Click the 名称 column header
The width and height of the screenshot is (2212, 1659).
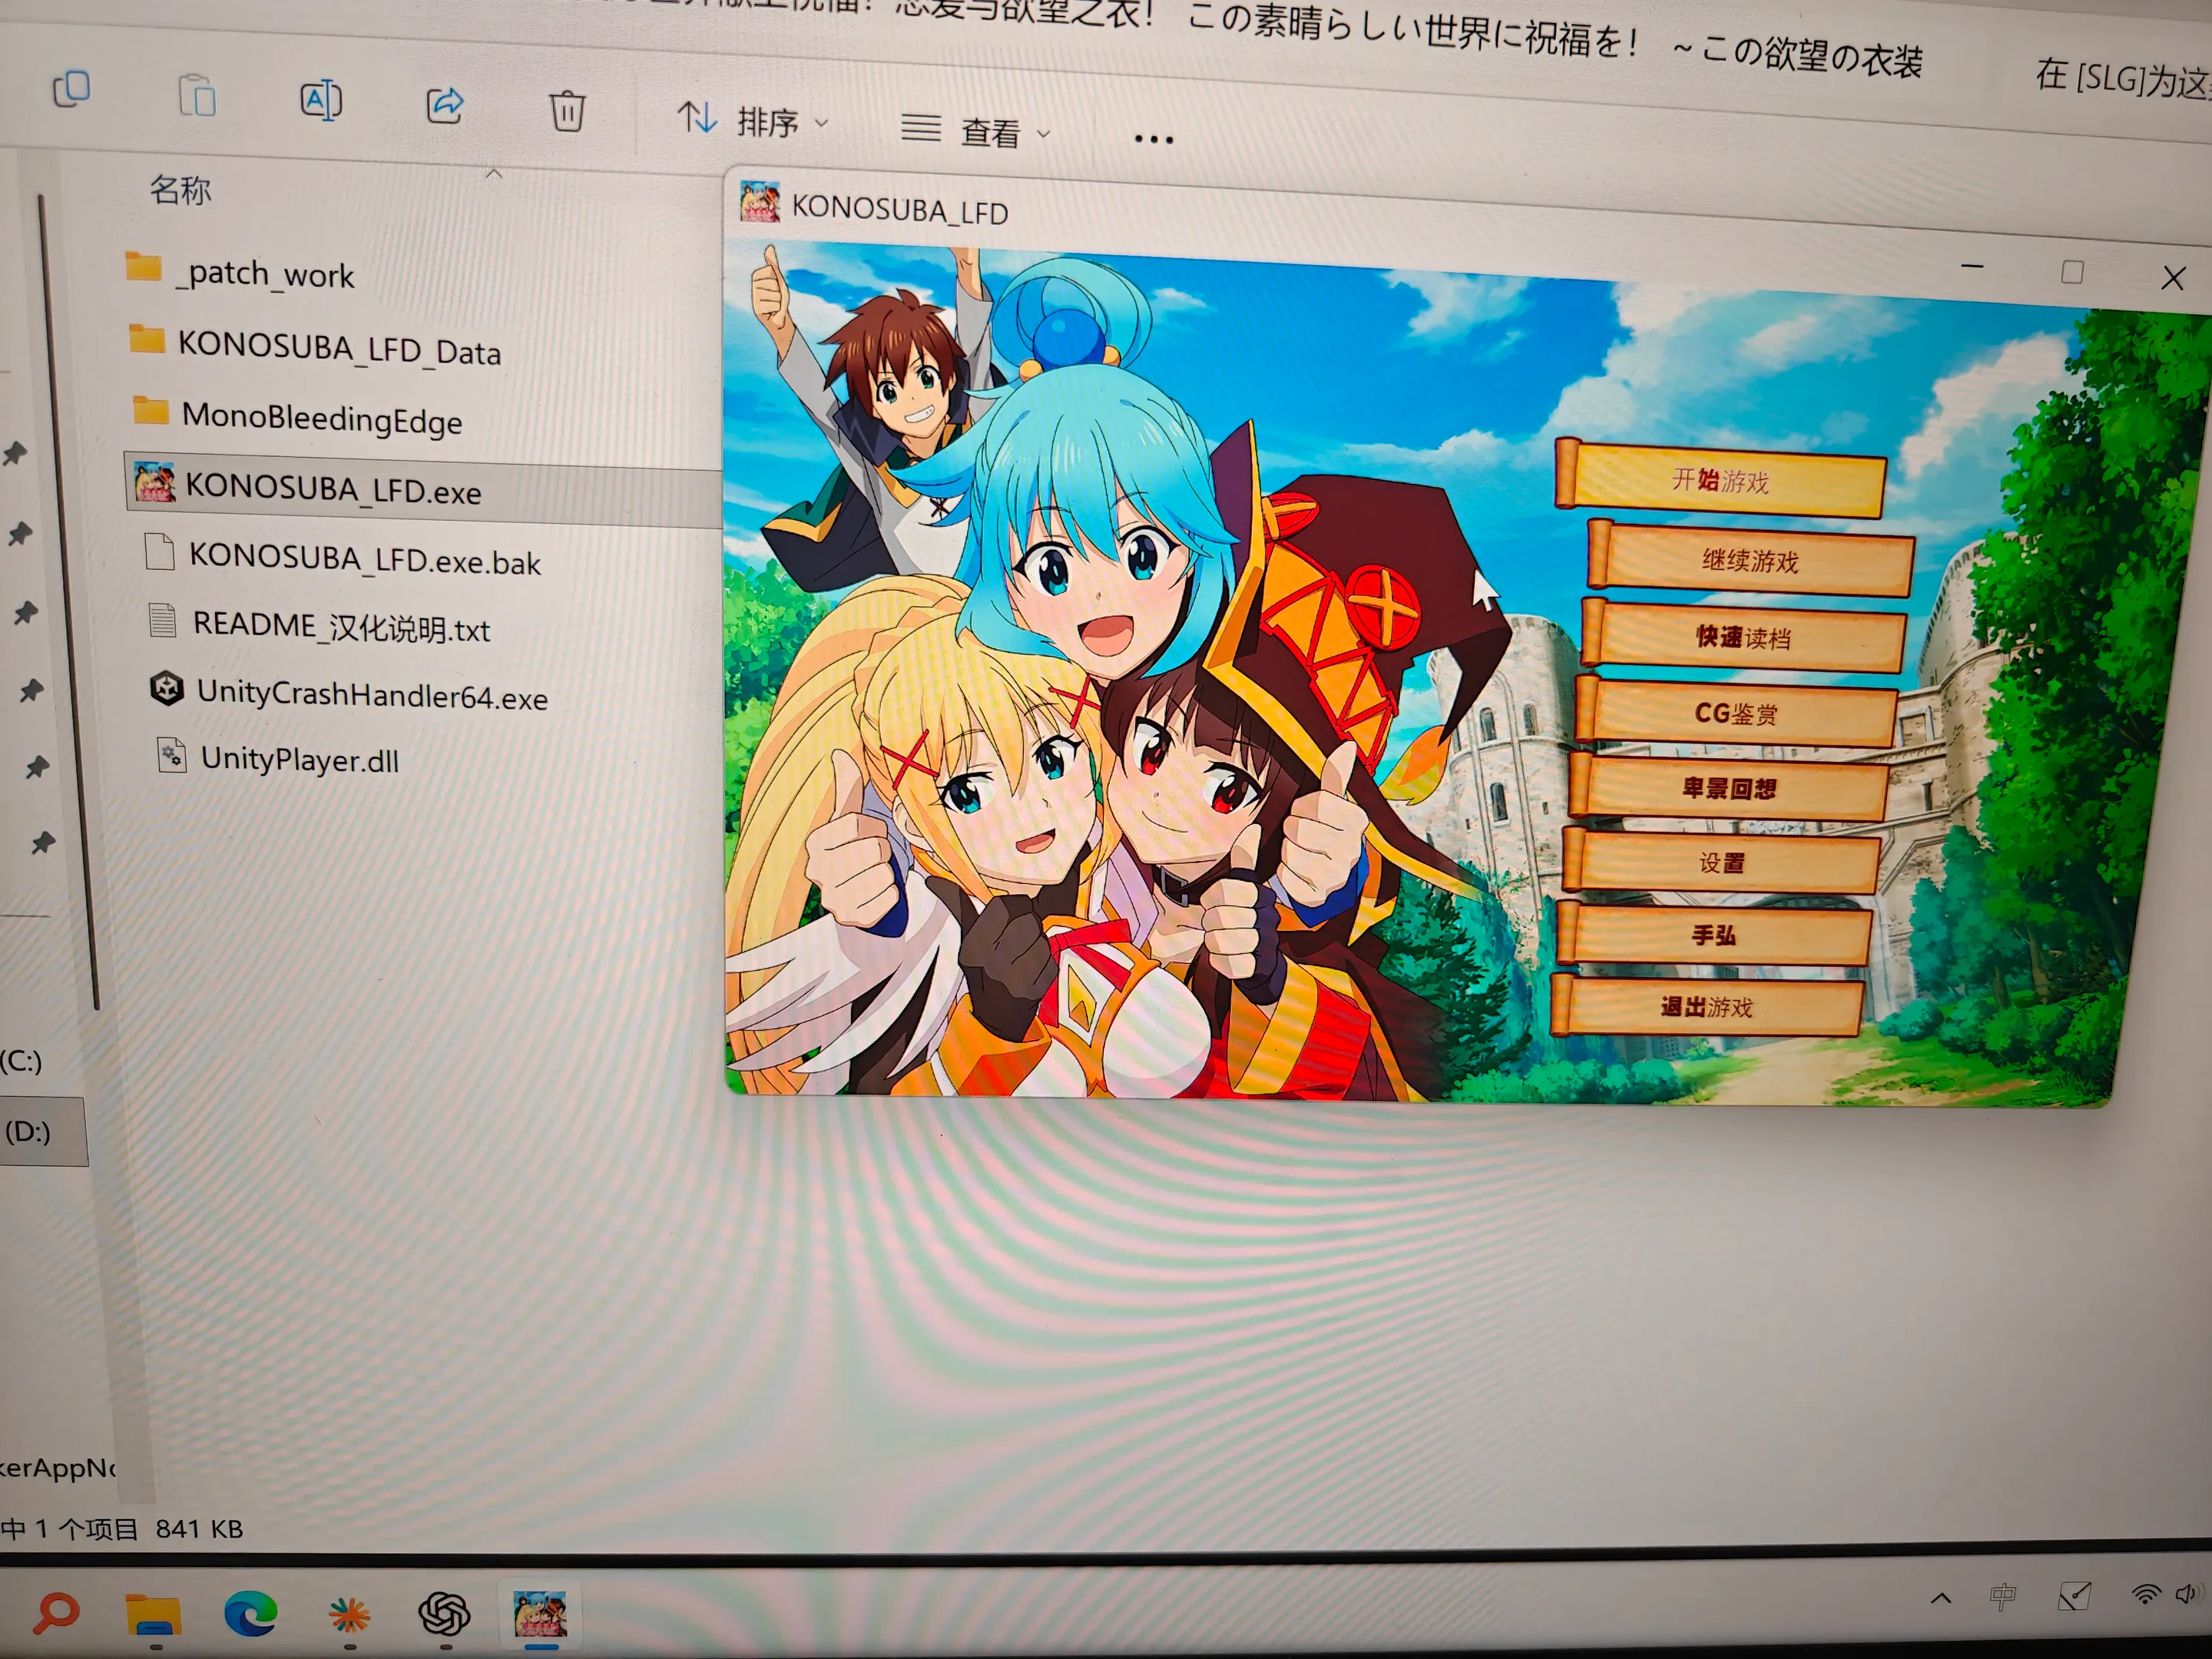pyautogui.click(x=181, y=189)
